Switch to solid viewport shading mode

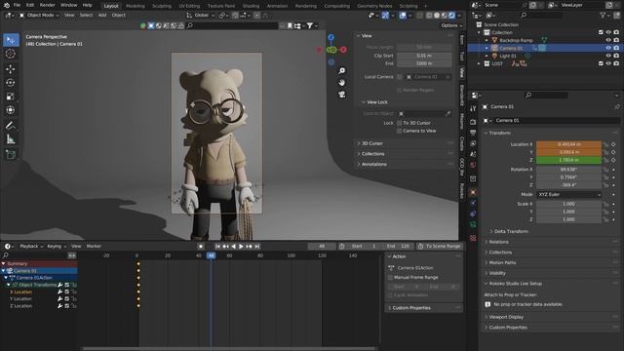(x=437, y=16)
